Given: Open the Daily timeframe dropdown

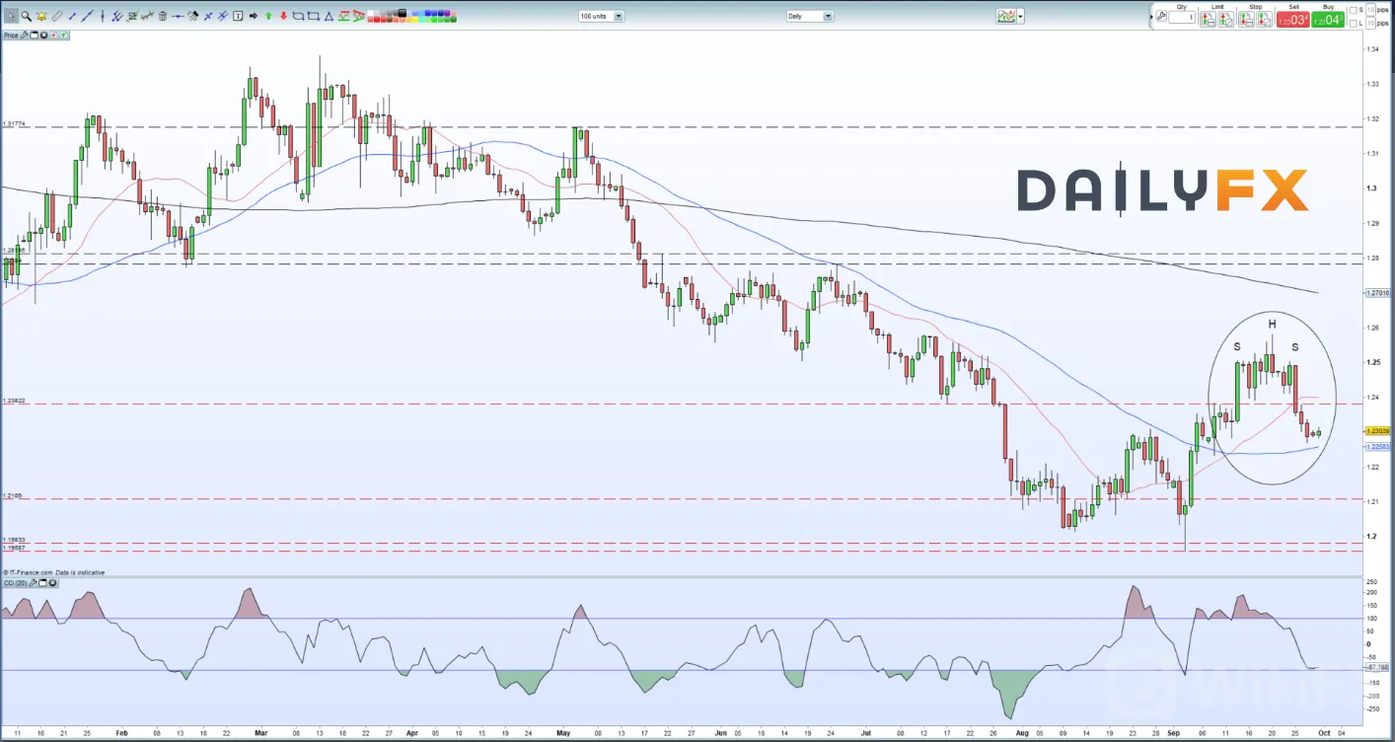Looking at the screenshot, I should [x=810, y=16].
